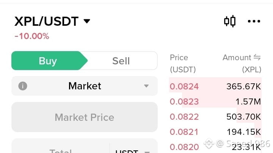
Task: Expand the XPL/USDT pair selector arrow
Action: [x=87, y=21]
